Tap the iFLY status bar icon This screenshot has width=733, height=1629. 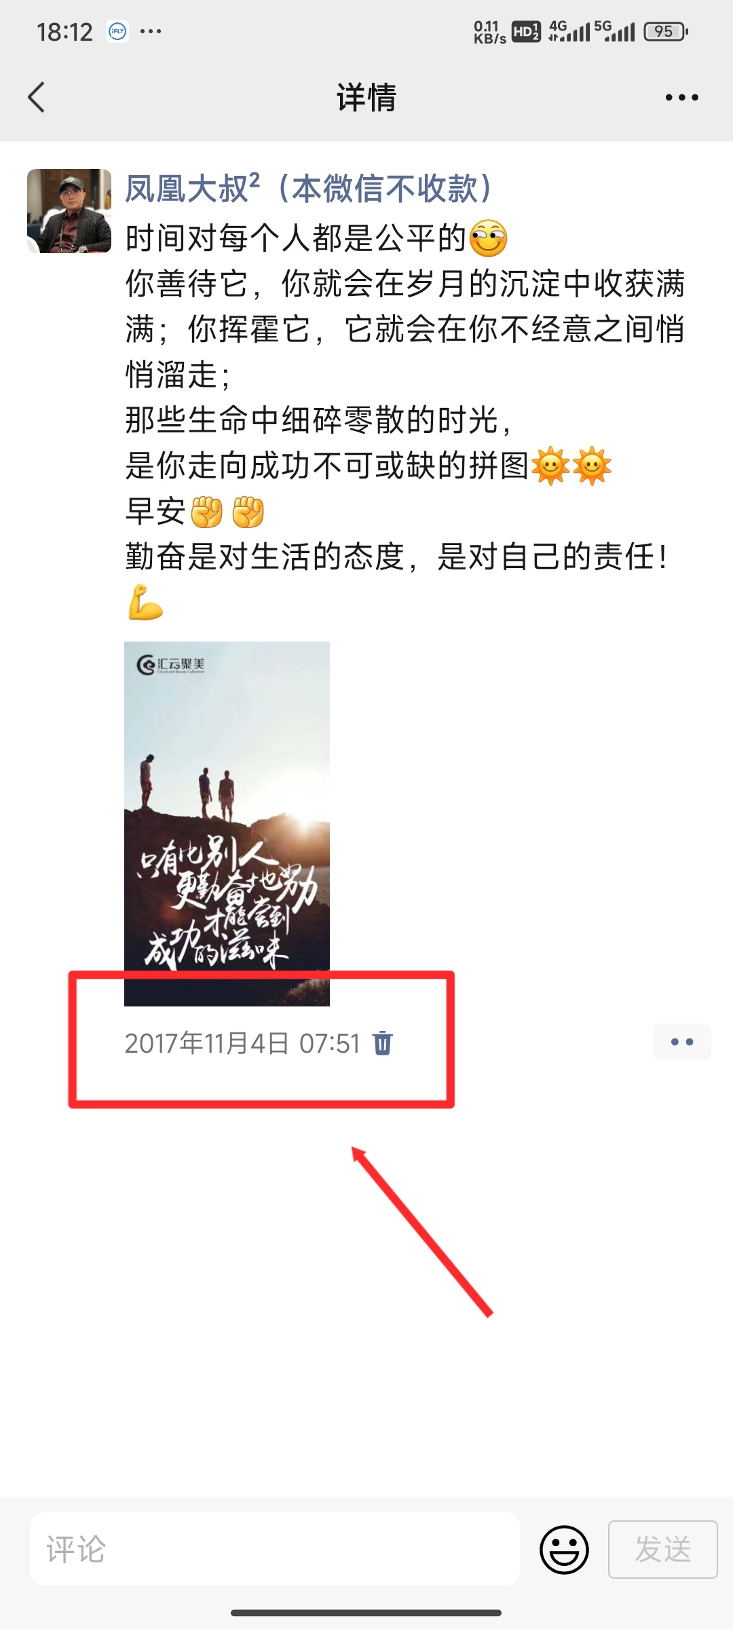(117, 31)
